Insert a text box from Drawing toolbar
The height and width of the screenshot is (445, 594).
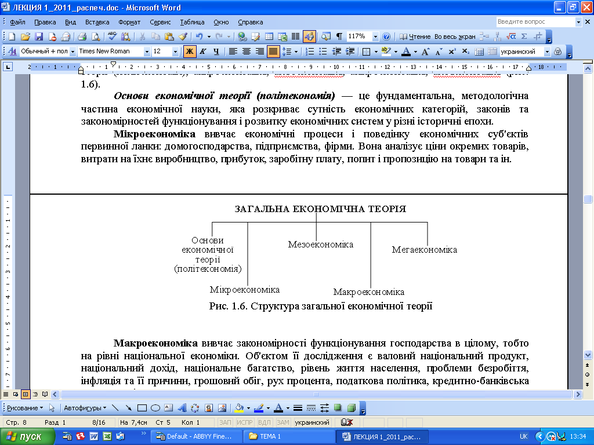pos(169,408)
